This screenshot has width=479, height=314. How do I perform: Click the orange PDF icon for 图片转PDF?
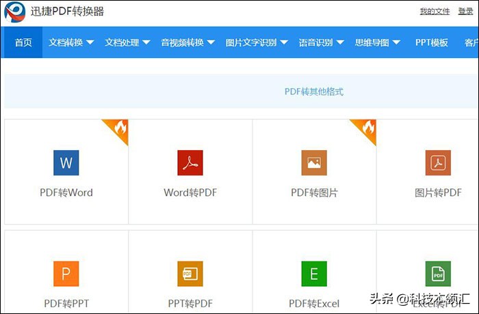click(438, 162)
